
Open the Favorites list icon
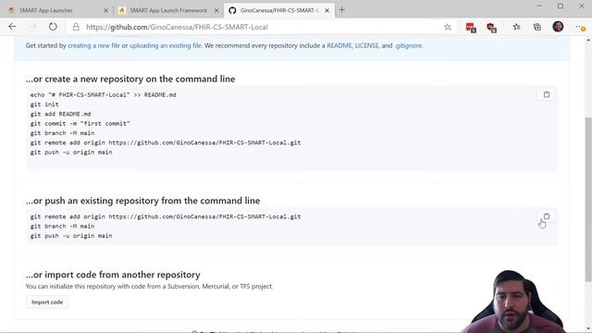[516, 27]
